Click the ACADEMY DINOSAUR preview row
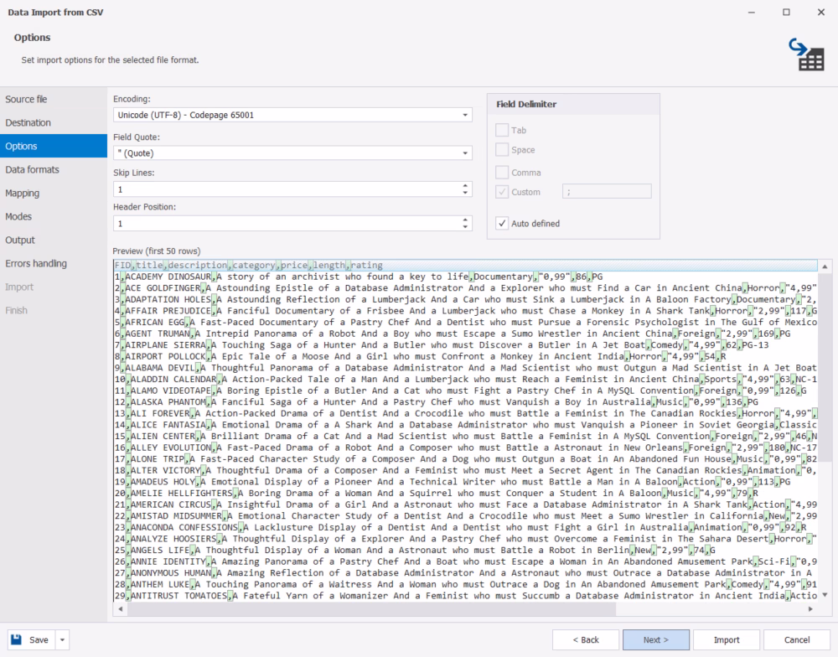Image resolution: width=838 pixels, height=657 pixels. point(465,277)
